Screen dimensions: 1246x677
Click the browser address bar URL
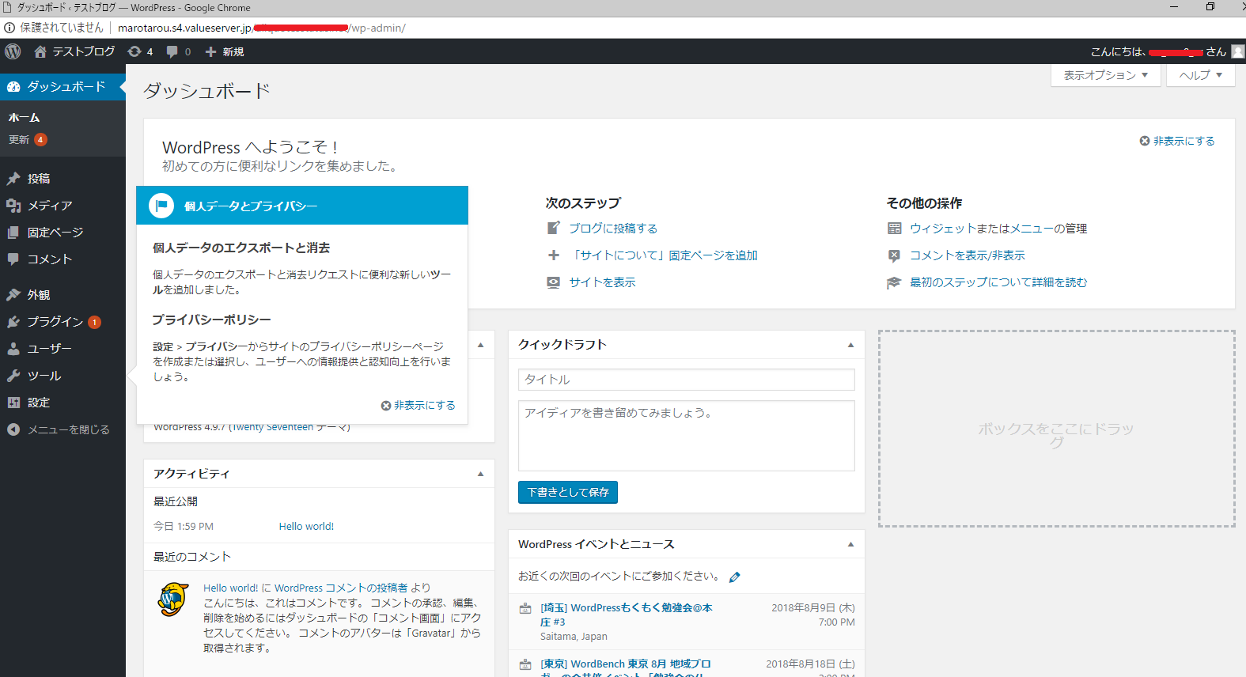[261, 28]
